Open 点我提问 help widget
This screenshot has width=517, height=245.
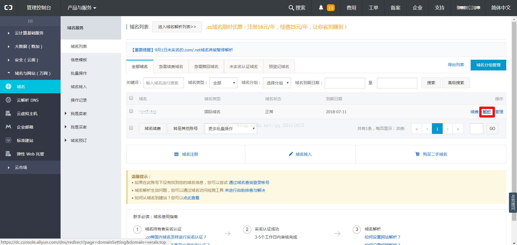pyautogui.click(x=513, y=203)
